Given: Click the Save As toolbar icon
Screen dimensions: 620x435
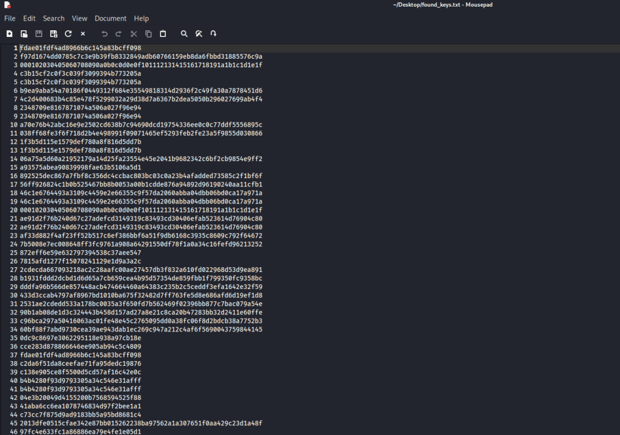Looking at the screenshot, I should pyautogui.click(x=53, y=33).
